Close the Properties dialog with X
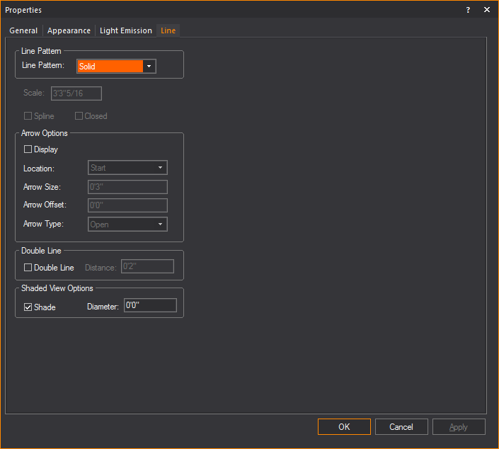 coord(487,10)
